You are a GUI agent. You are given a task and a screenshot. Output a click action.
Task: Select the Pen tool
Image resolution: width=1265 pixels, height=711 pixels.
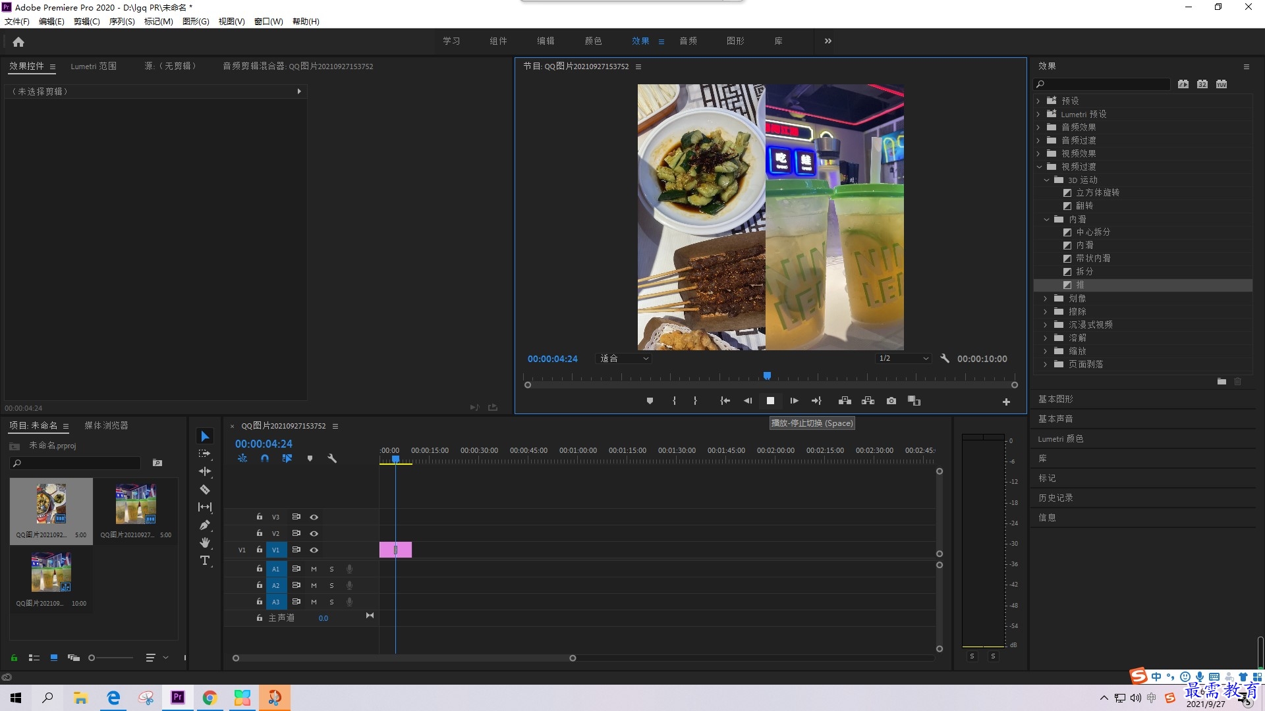coord(205,525)
